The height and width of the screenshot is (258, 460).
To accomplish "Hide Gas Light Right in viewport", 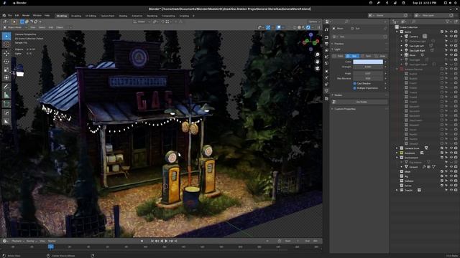I will pos(451,51).
